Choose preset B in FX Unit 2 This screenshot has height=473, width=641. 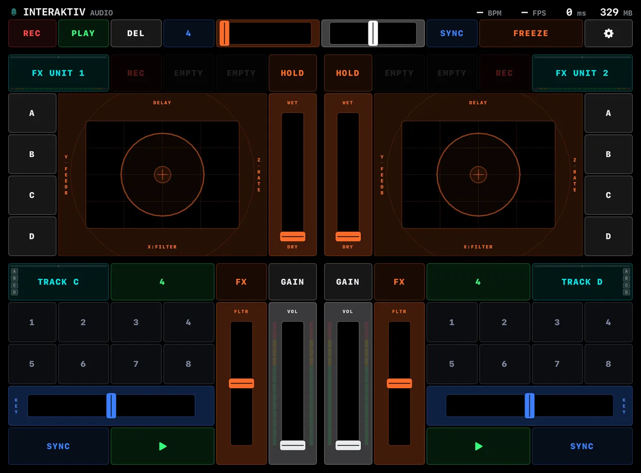pyautogui.click(x=608, y=154)
